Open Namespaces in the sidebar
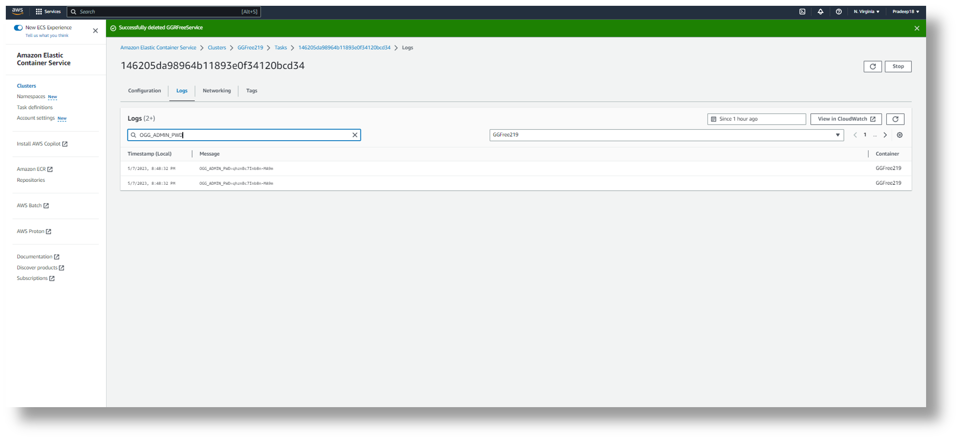Image resolution: width=960 pixels, height=441 pixels. [31, 97]
